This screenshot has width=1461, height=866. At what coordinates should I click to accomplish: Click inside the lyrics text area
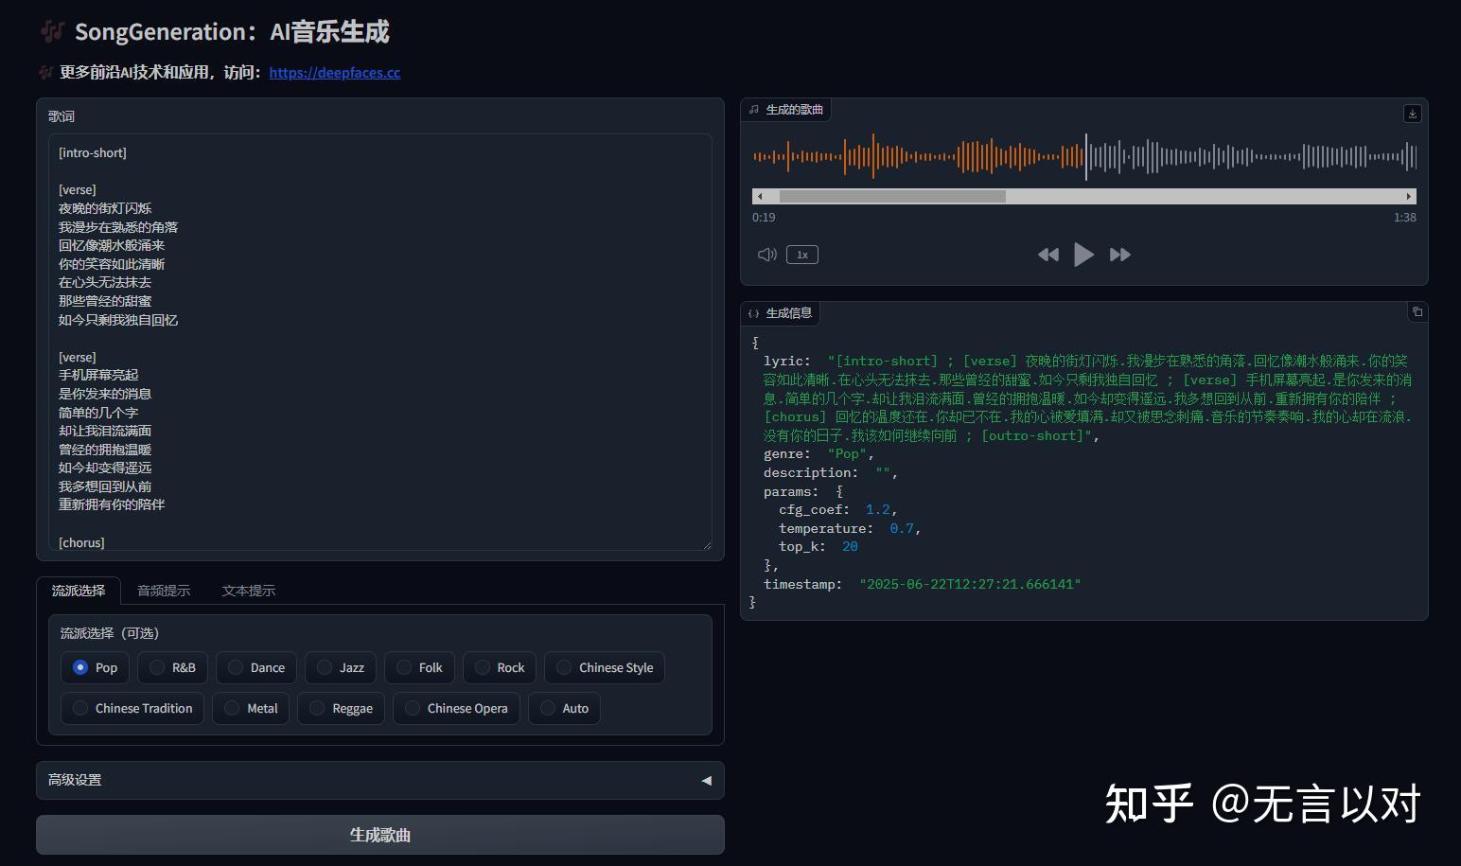(378, 341)
